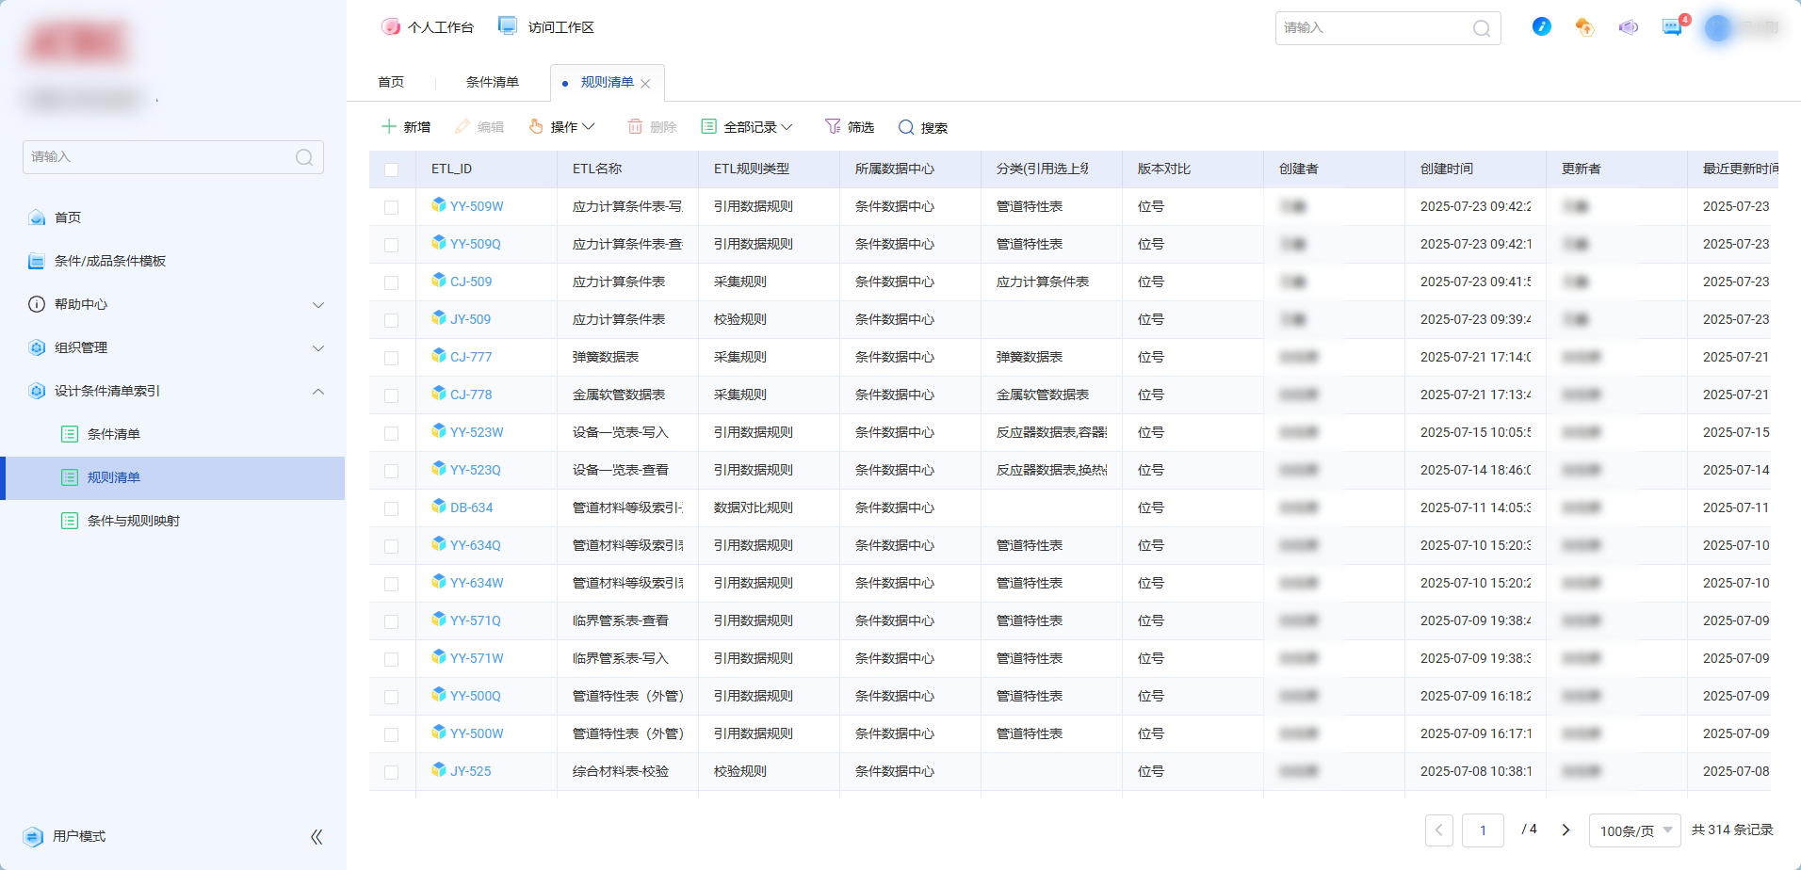Screen dimensions: 1801x870
Task: Open the 100条/页 page size dropdown
Action: point(1635,830)
